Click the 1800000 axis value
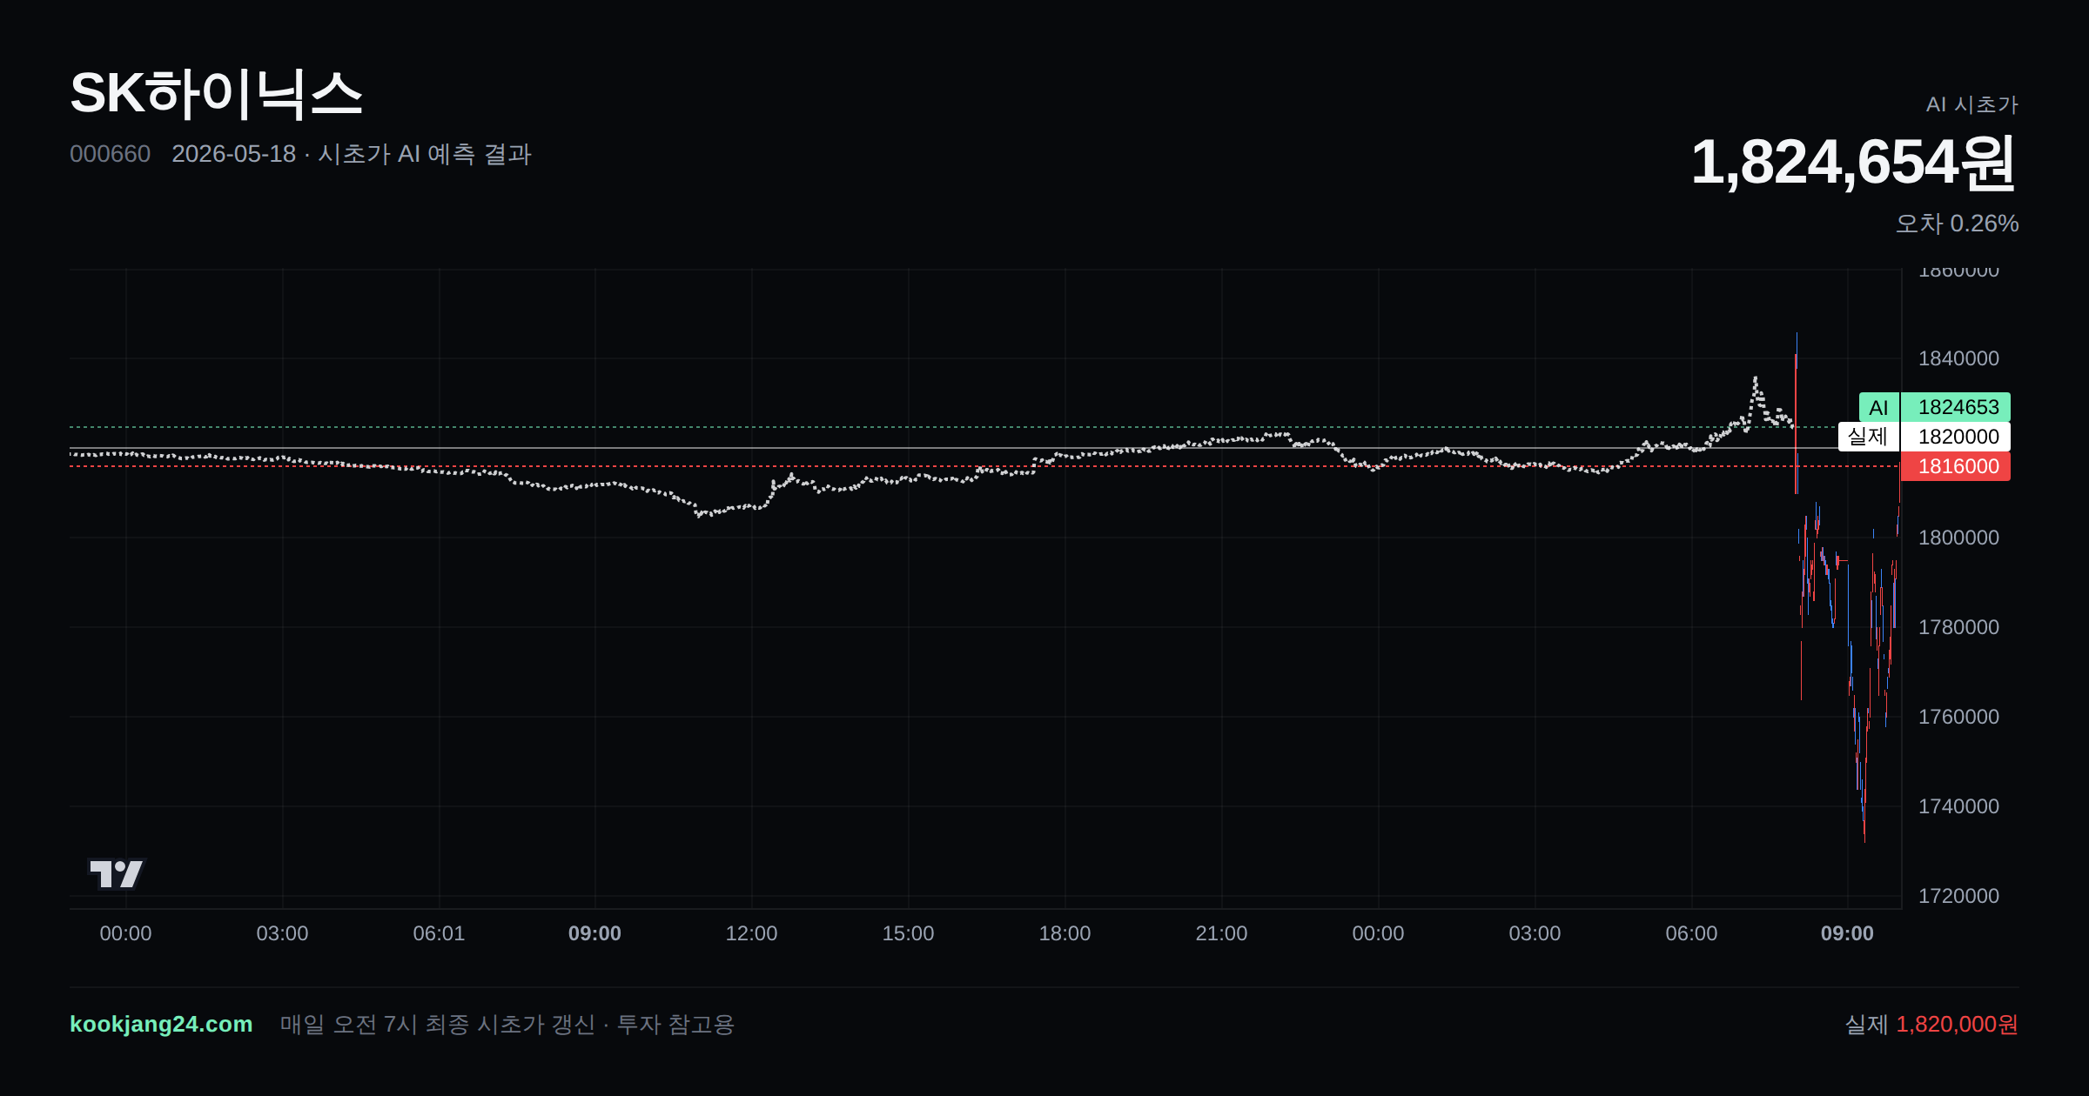The image size is (2089, 1096). point(1958,538)
